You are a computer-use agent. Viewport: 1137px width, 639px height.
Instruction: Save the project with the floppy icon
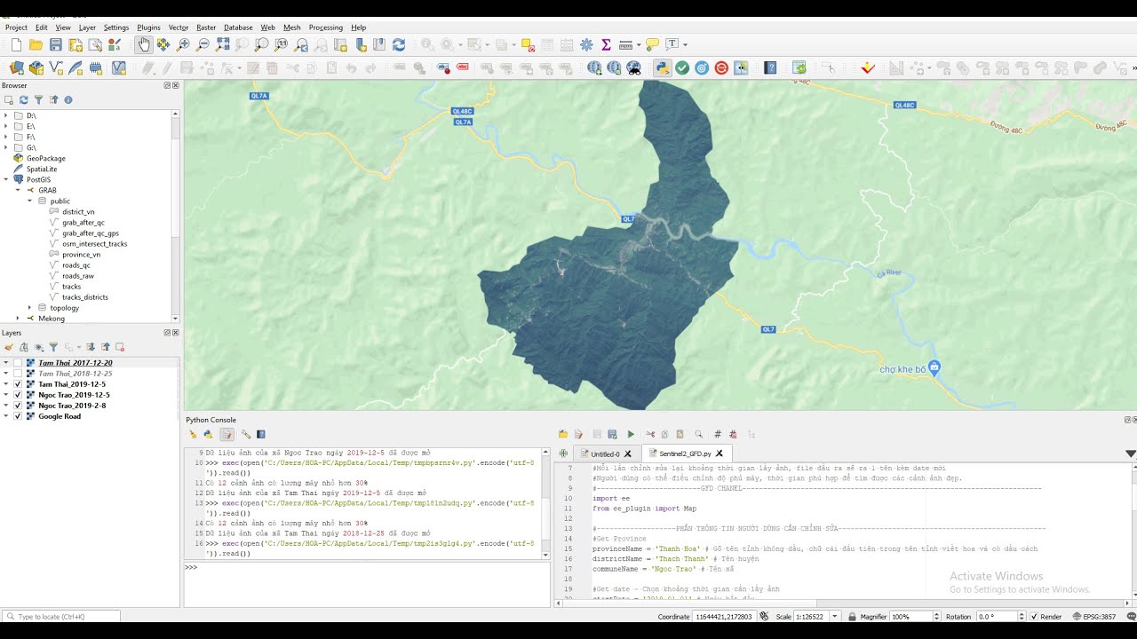coord(55,44)
